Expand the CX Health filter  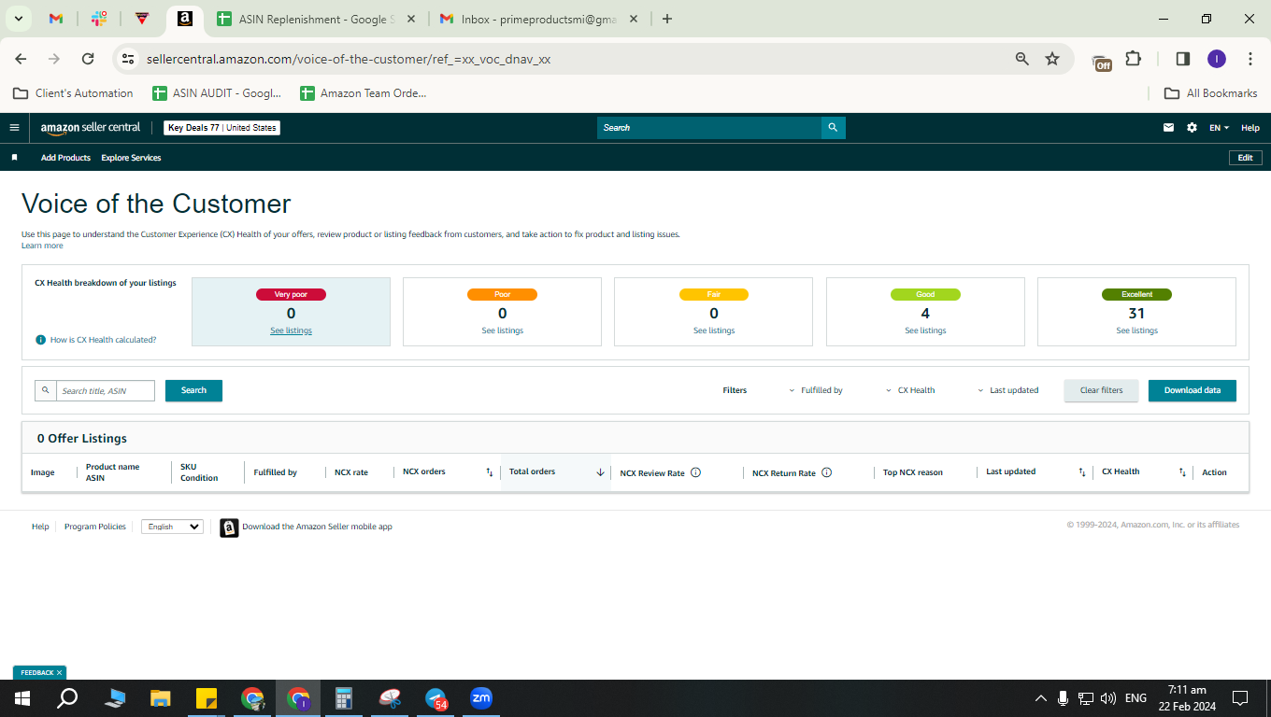tap(909, 390)
